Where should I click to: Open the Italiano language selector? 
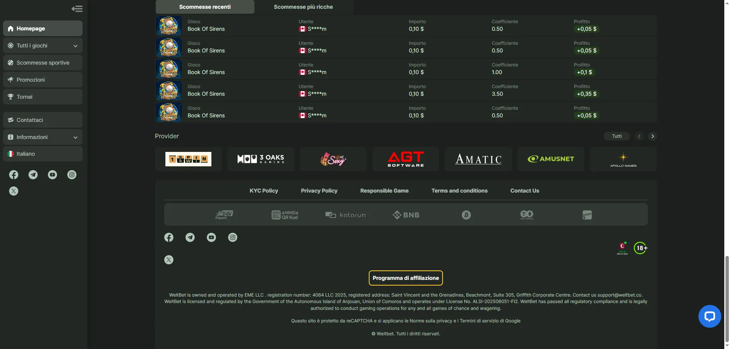click(x=43, y=154)
